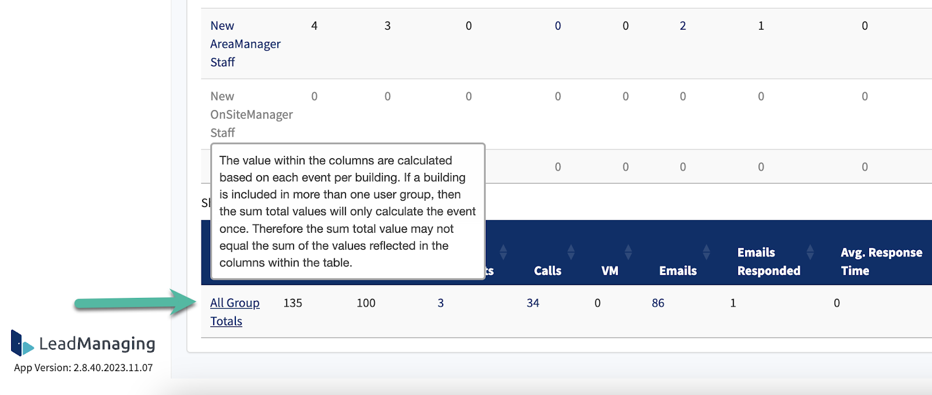Click the Calls column header
This screenshot has height=395, width=932.
[x=548, y=271]
